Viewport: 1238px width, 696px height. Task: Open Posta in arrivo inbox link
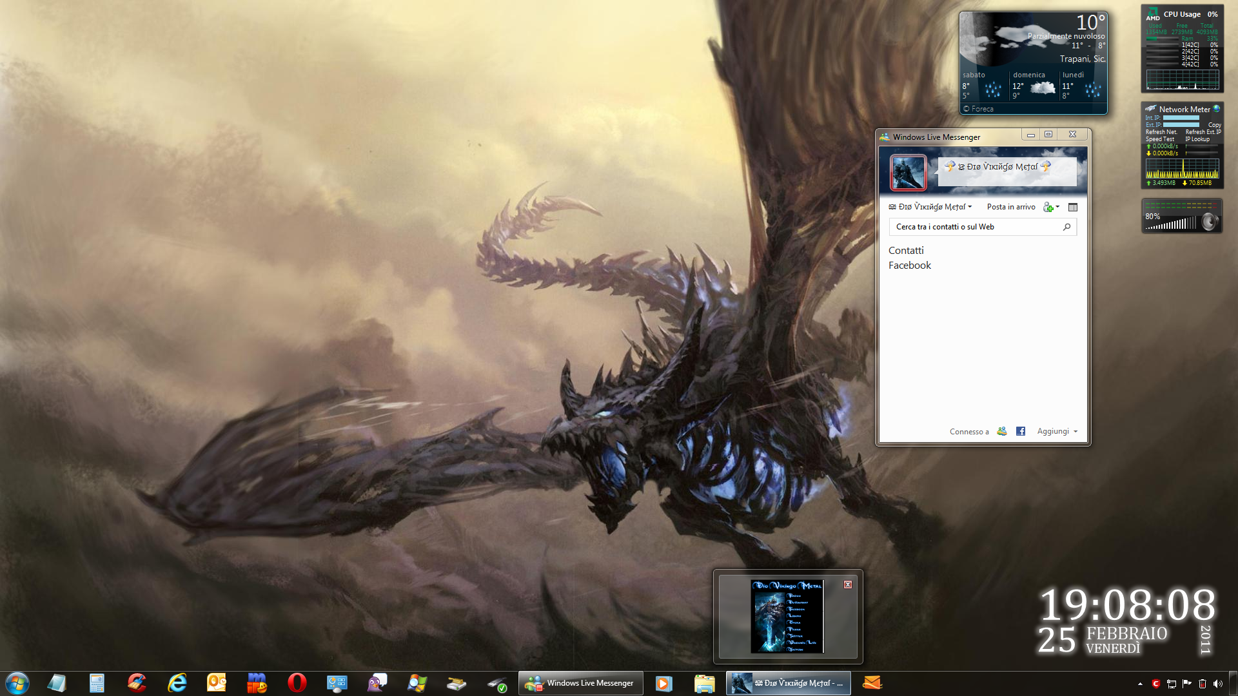click(x=1011, y=207)
